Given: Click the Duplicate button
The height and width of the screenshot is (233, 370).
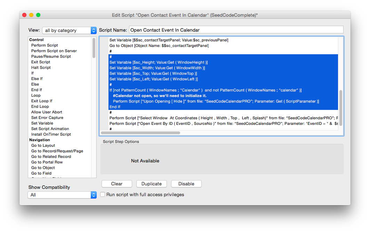Looking at the screenshot, I should (152, 184).
